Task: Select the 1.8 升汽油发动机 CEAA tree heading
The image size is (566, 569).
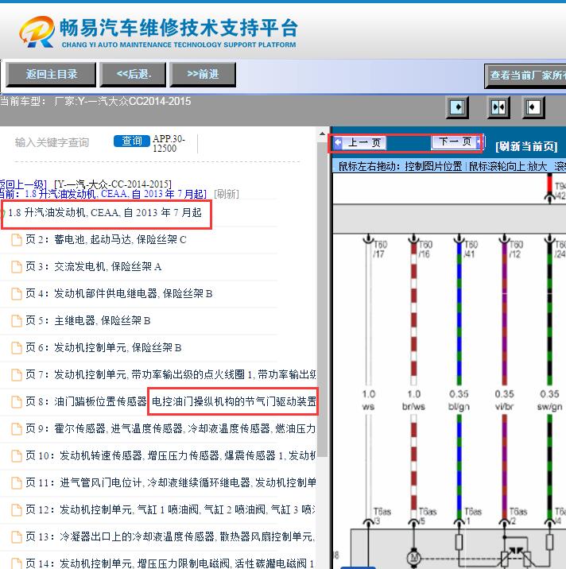Action: 105,213
